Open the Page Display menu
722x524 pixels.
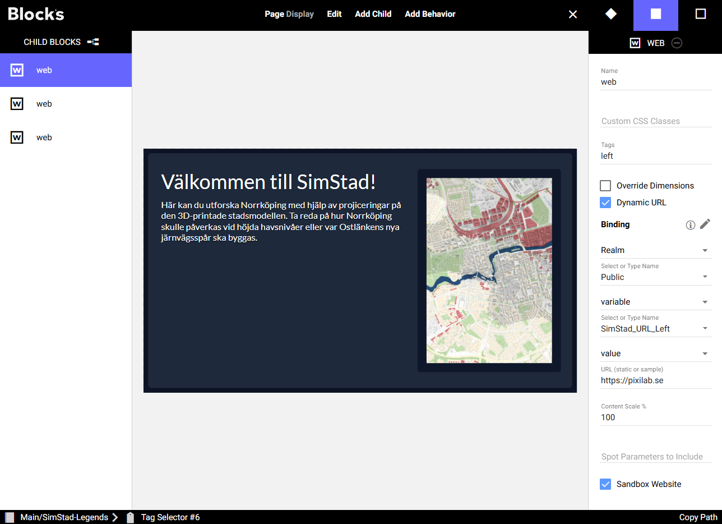pos(289,14)
